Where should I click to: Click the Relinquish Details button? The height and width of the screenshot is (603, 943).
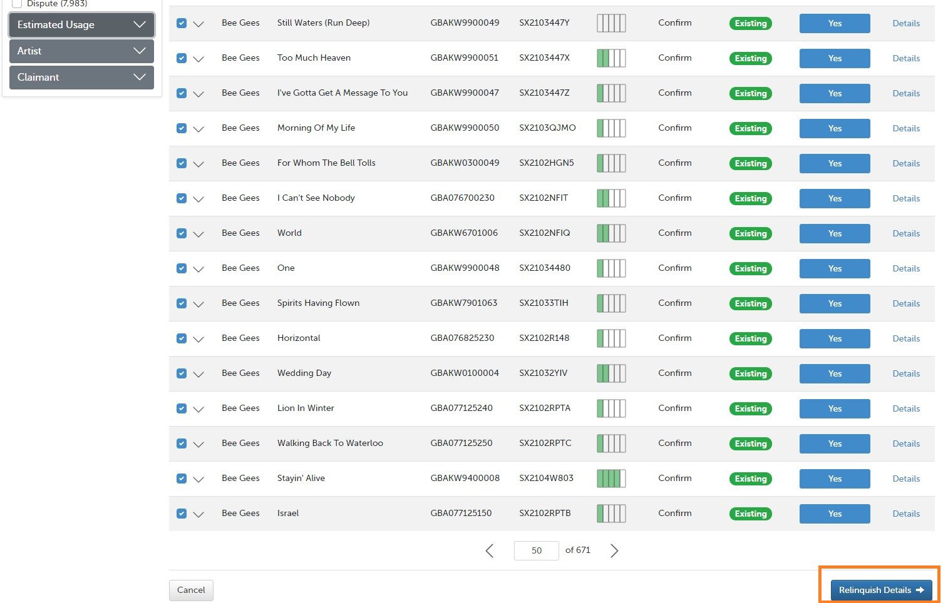(x=881, y=590)
